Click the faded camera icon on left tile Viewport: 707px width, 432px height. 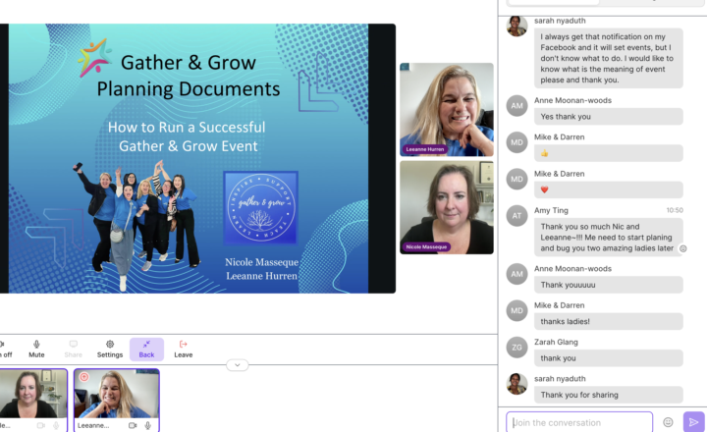click(x=40, y=425)
